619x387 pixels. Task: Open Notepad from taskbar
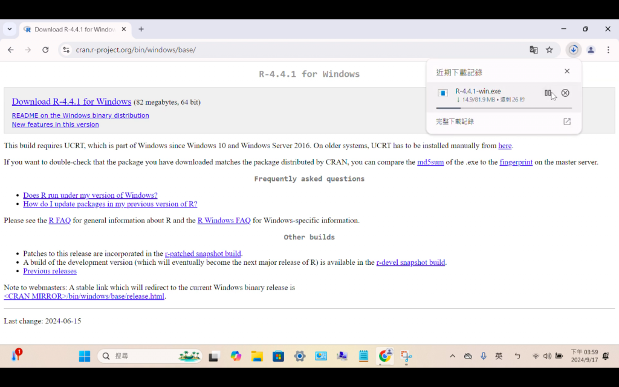point(363,356)
